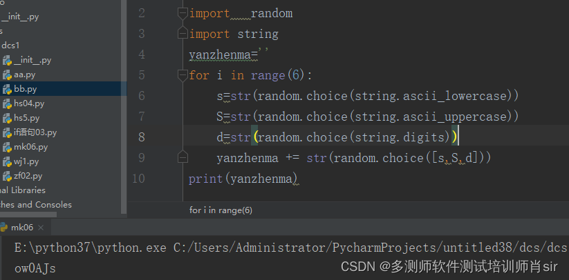The height and width of the screenshot is (280, 569).
Task: Click the Python file icon beside if语句03.py
Action: [x=7, y=133]
